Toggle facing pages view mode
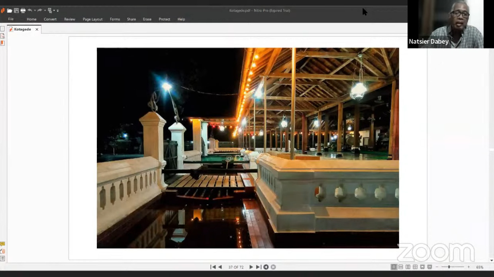Viewport: 494px width, 277px height. pyautogui.click(x=408, y=267)
